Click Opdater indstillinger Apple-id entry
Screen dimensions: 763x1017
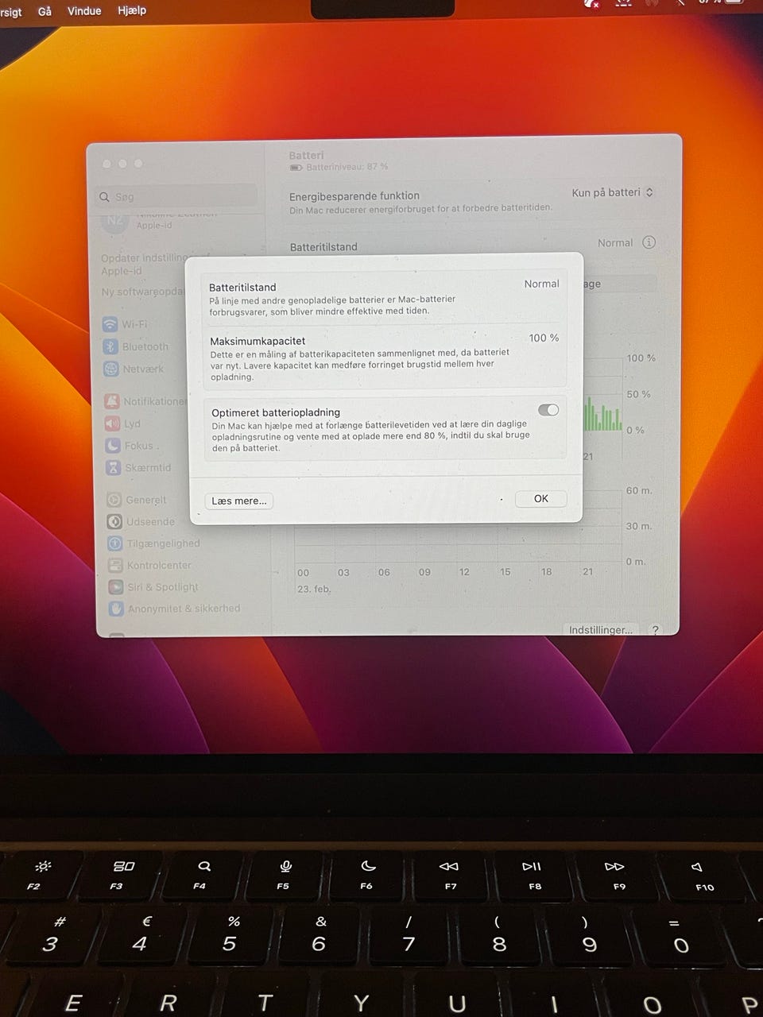click(144, 264)
